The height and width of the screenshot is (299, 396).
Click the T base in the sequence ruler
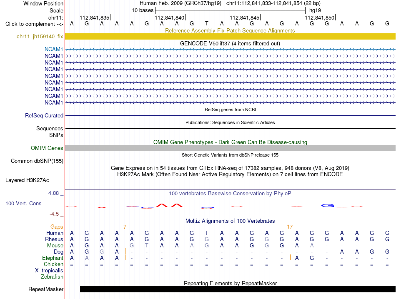[x=207, y=24]
